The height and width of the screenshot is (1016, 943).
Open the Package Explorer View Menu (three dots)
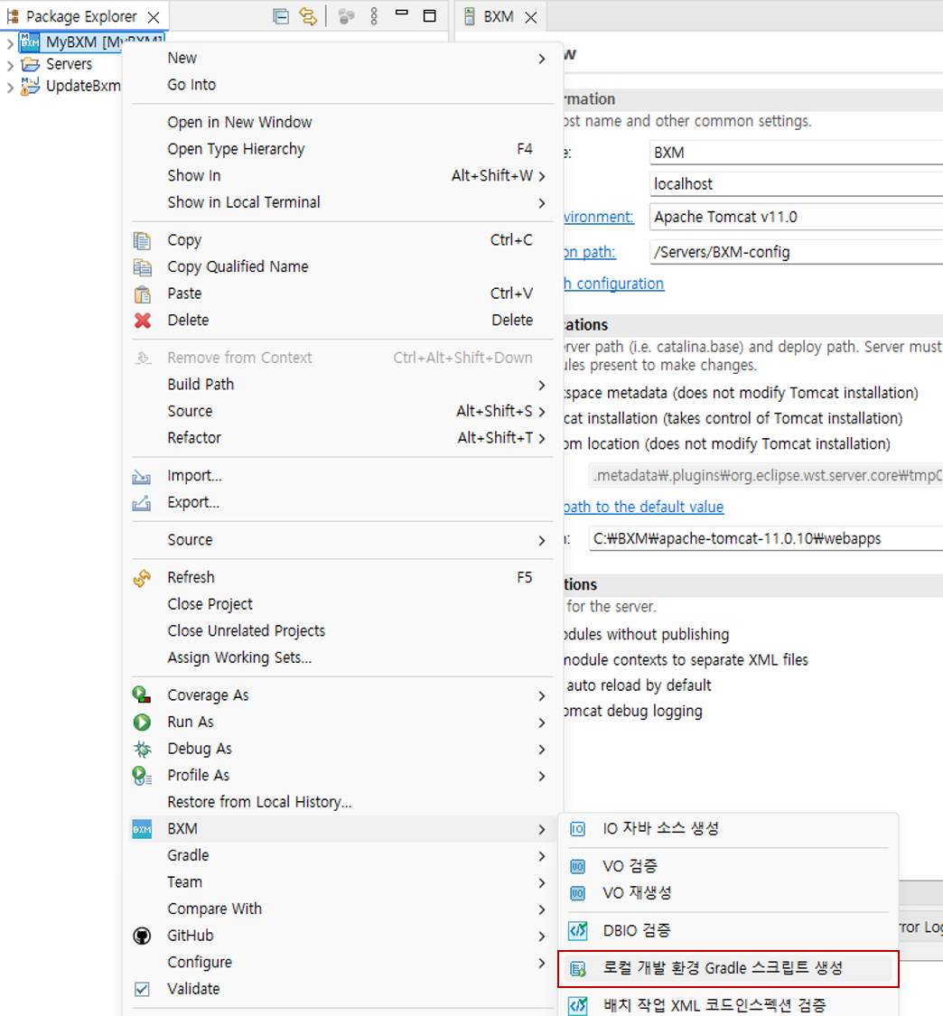pyautogui.click(x=374, y=16)
